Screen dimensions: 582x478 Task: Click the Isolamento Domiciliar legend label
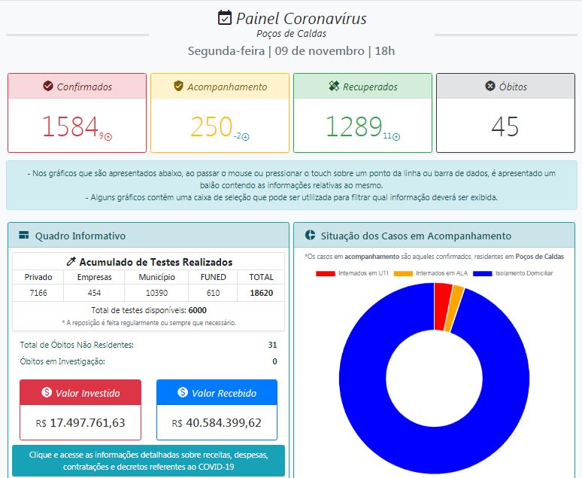(524, 273)
